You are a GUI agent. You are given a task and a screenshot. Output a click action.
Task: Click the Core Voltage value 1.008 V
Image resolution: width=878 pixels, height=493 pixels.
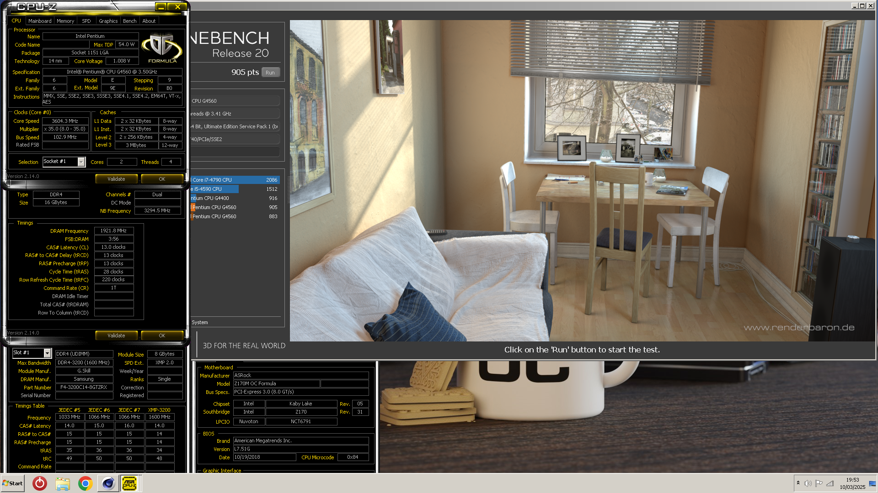click(122, 61)
